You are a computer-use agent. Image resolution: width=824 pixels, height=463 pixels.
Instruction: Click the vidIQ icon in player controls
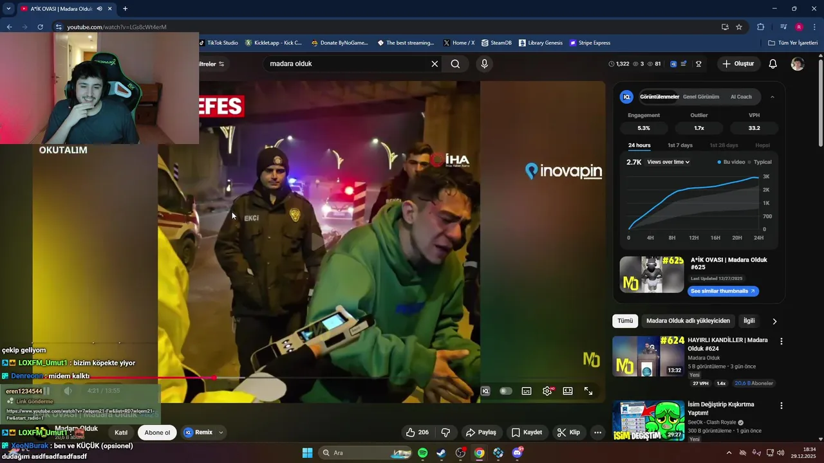point(485,391)
